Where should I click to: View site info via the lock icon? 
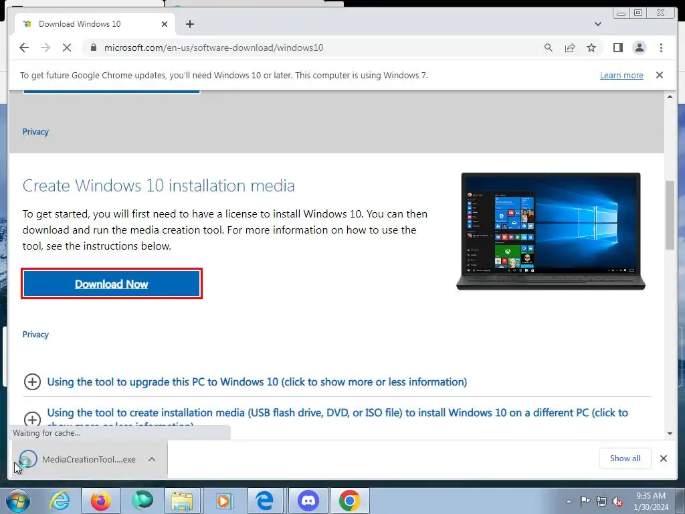click(x=93, y=48)
